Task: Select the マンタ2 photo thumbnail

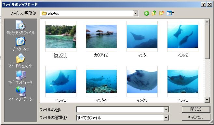Action: (x=183, y=36)
